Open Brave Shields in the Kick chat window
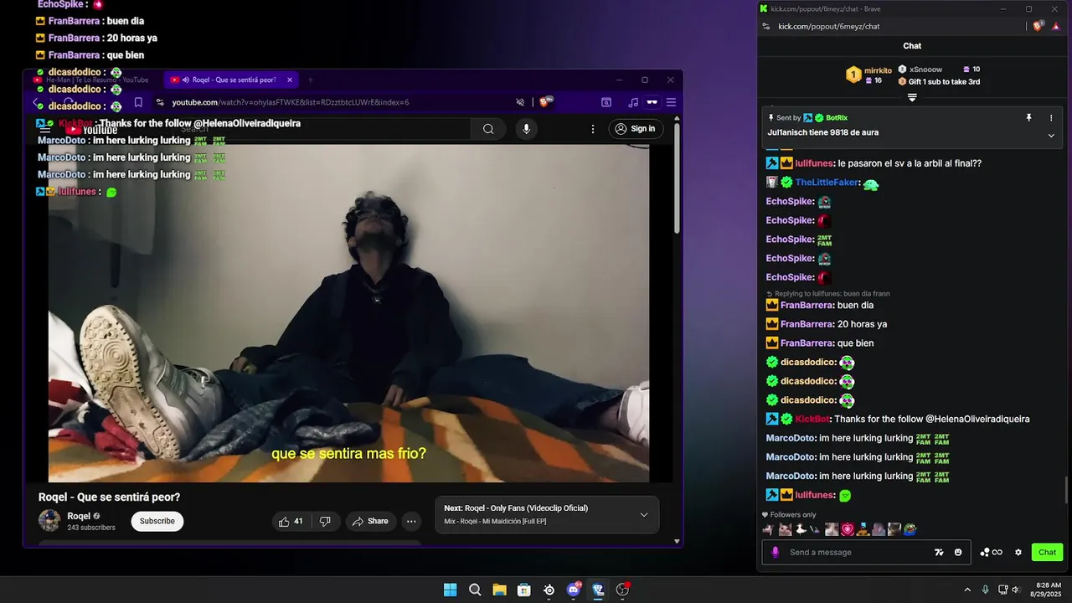Screen dimensions: 1072x603 pyautogui.click(x=1039, y=26)
